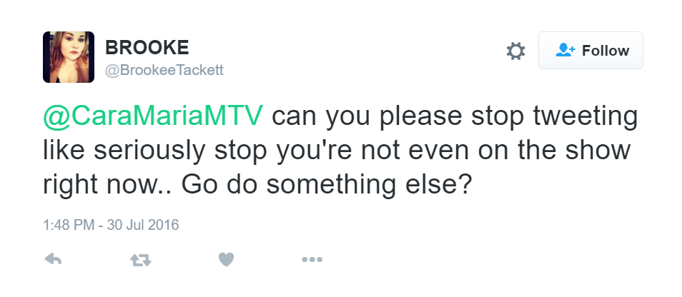Like the tweet using the heart icon
The image size is (682, 297).
click(x=226, y=260)
